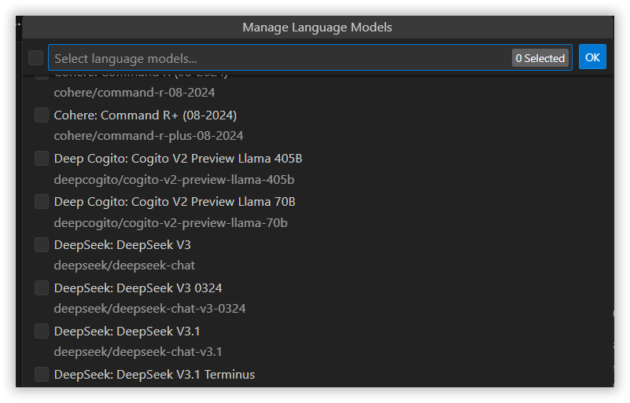Viewport: 630px width, 403px height.
Task: Select the 'DeepSeek: DeepSeek V3 0324' label
Action: (138, 288)
